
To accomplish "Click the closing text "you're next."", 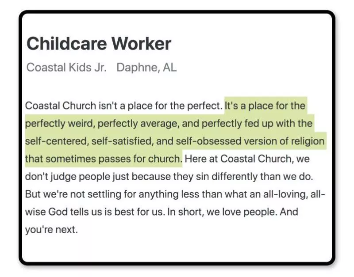I will (x=51, y=230).
